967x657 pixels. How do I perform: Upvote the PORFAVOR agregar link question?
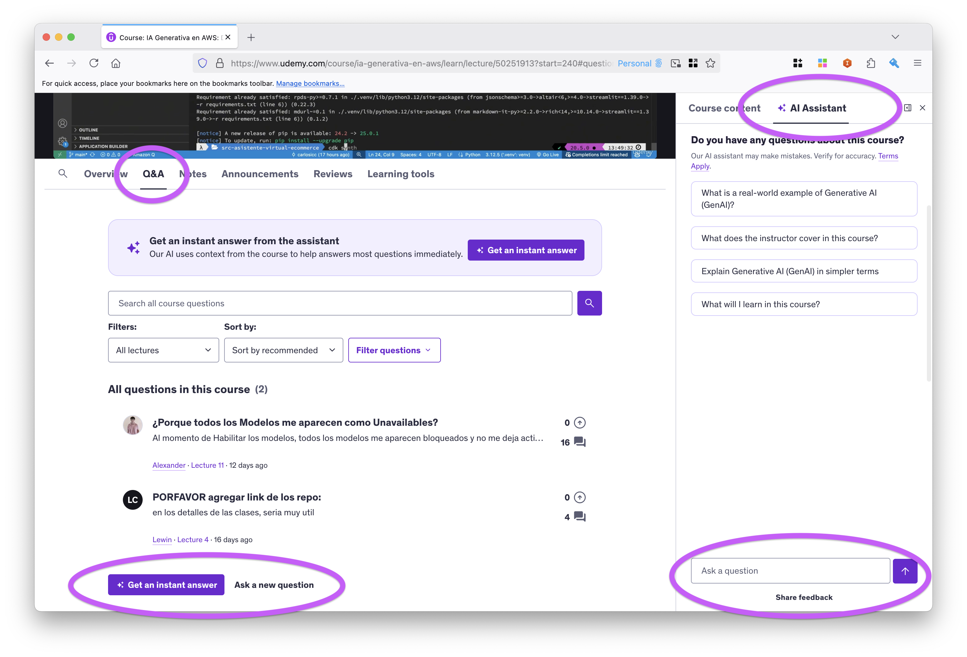[579, 497]
